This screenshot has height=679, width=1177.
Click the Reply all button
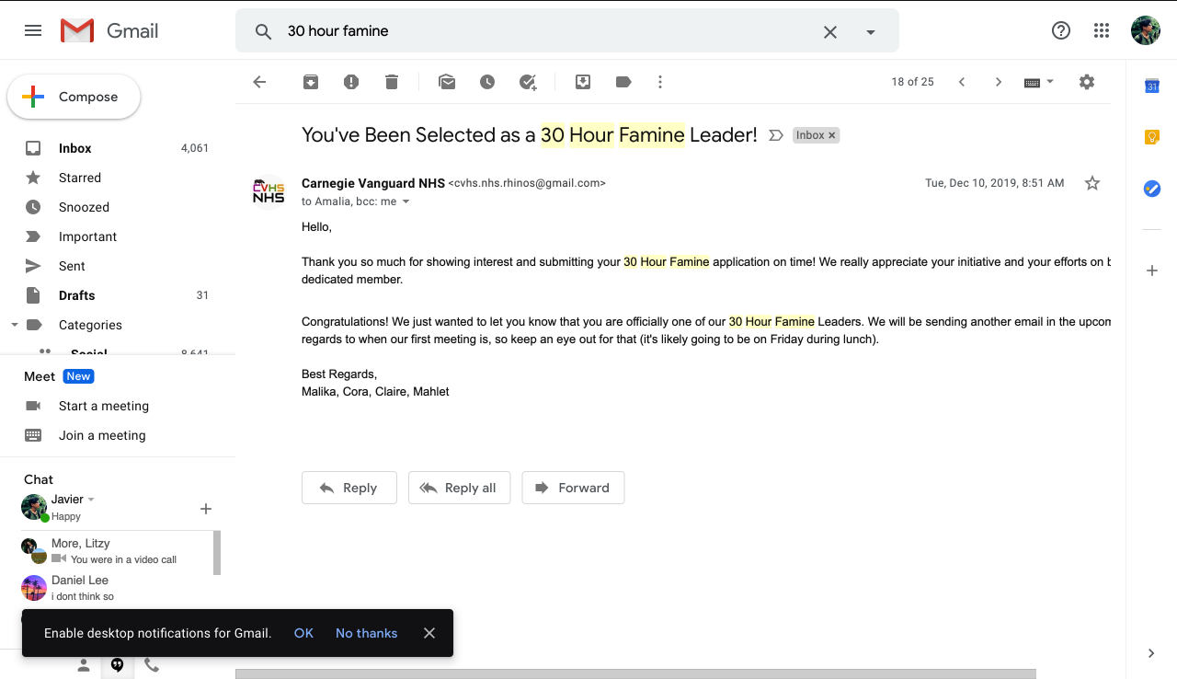point(459,488)
